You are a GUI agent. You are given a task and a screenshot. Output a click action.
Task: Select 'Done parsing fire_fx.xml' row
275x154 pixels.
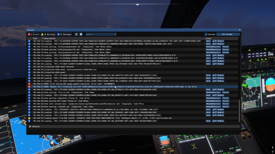point(133,92)
